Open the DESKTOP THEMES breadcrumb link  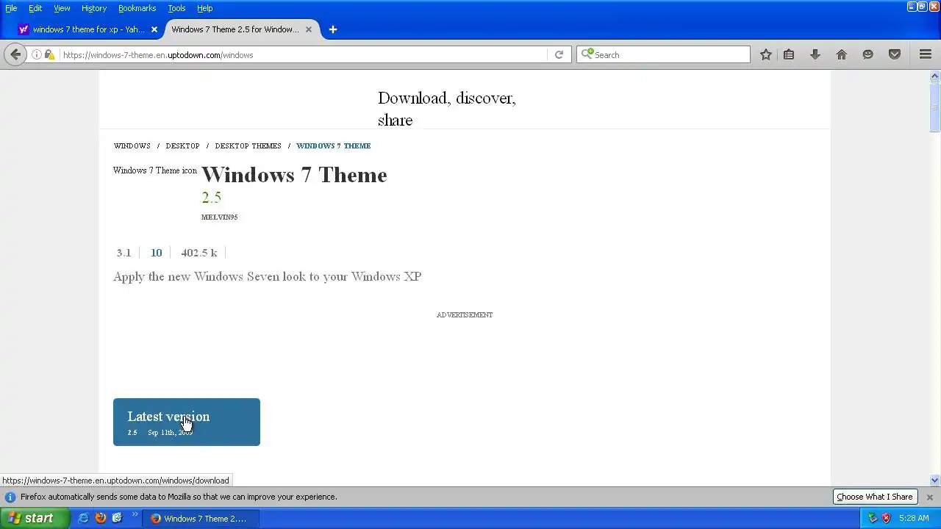(x=248, y=145)
